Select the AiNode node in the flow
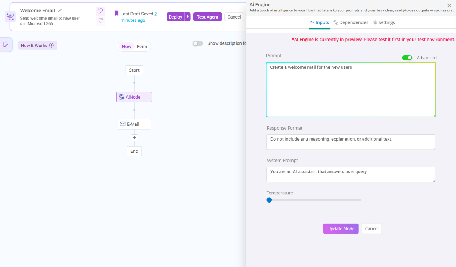The width and height of the screenshot is (456, 267). (x=134, y=97)
